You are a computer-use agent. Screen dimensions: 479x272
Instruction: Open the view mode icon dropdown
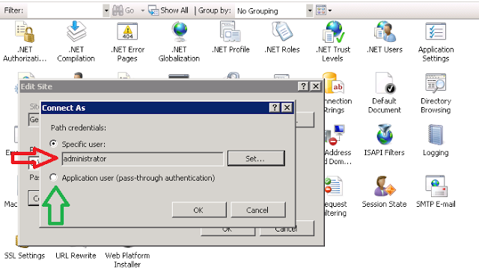tap(324, 10)
